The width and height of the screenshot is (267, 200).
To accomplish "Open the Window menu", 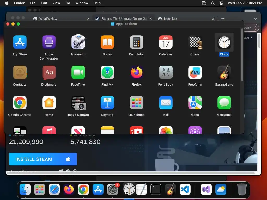I will coord(82,3).
